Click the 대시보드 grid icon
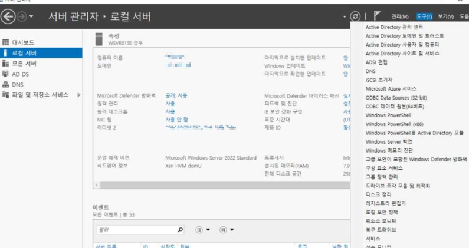The height and width of the screenshot is (248, 469). 5,42
